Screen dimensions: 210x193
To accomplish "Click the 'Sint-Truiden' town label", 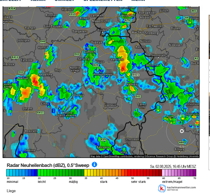I will click(53, 27).
